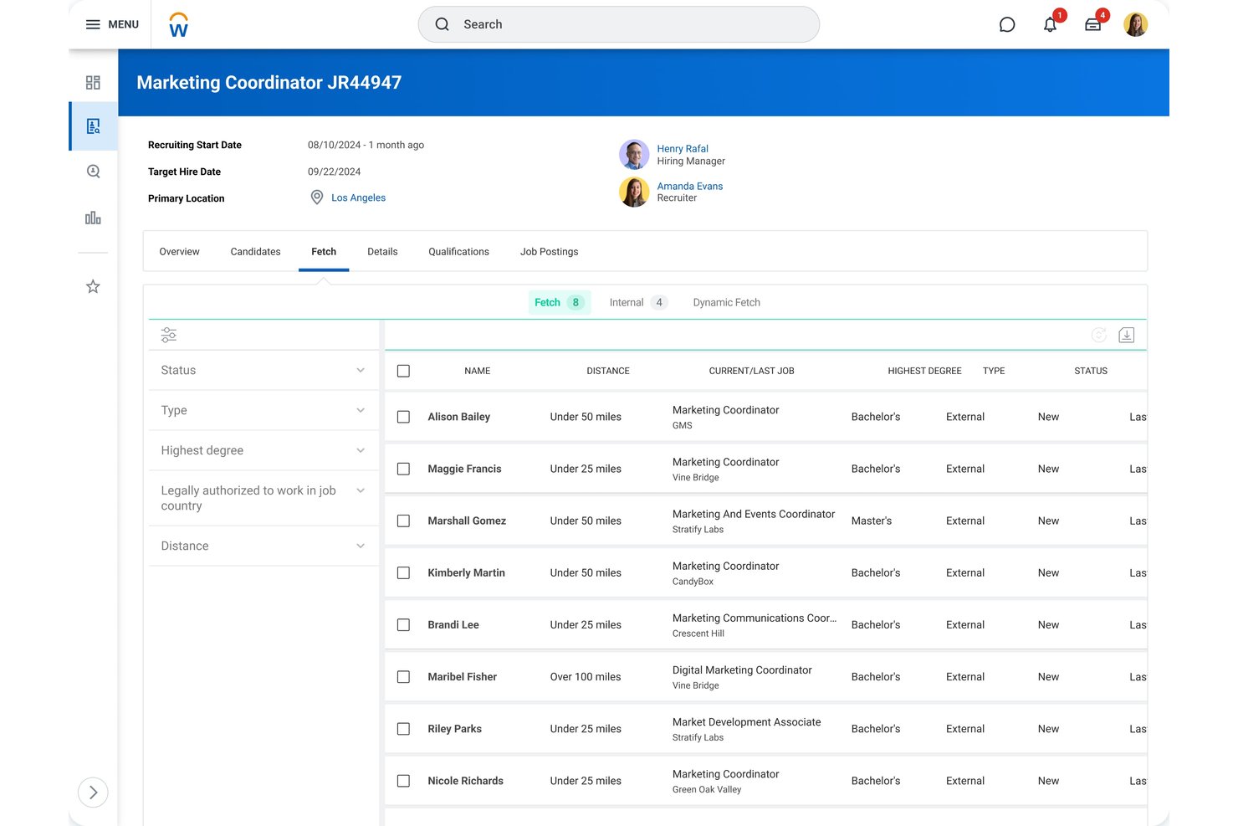Check the box for Riley Parks
This screenshot has height=826, width=1238.
(403, 729)
